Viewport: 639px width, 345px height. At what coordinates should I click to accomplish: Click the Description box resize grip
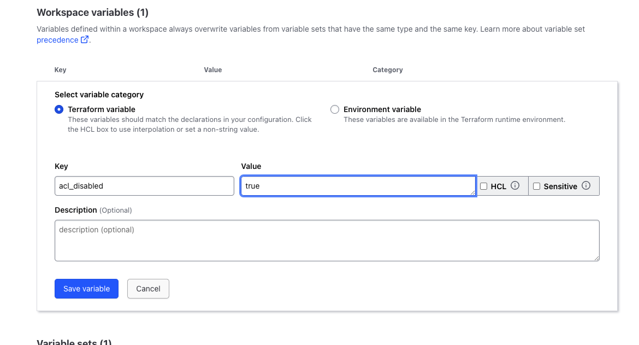point(596,258)
